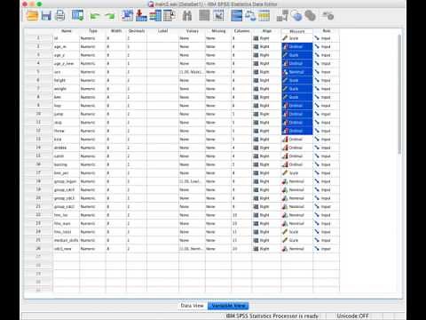This screenshot has width=426, height=320.
Task: Click the Print icon in toolbar
Action: point(60,16)
